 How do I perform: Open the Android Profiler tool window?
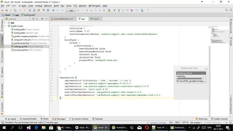28,119
